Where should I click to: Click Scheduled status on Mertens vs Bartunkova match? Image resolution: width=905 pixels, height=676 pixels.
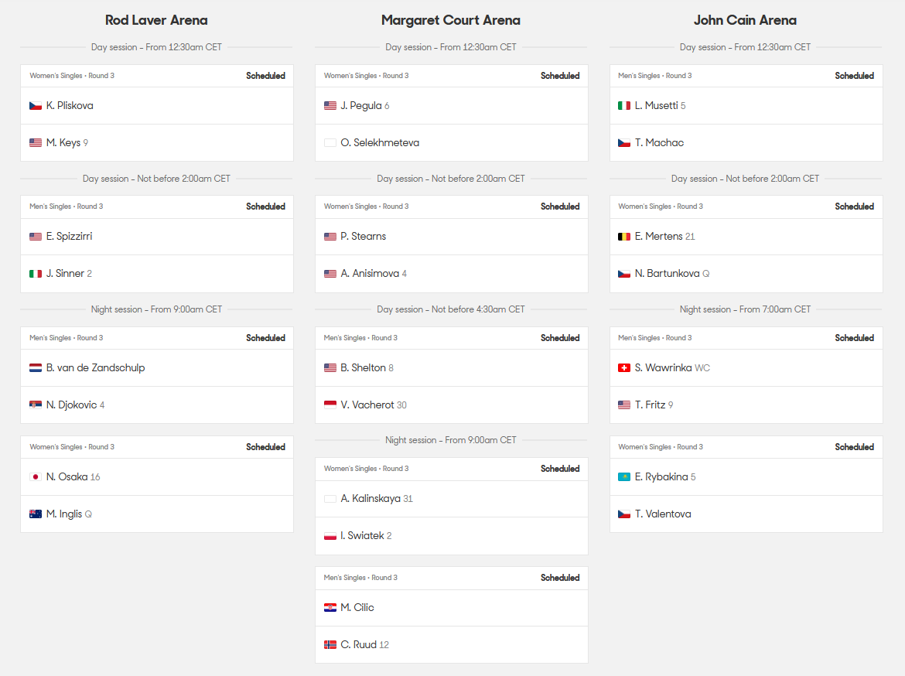pos(854,207)
